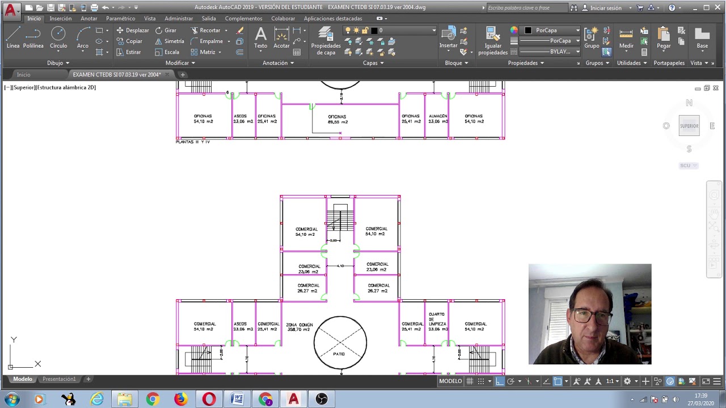
Task: Open the Paramétrico ribbon tab
Action: (x=120, y=19)
